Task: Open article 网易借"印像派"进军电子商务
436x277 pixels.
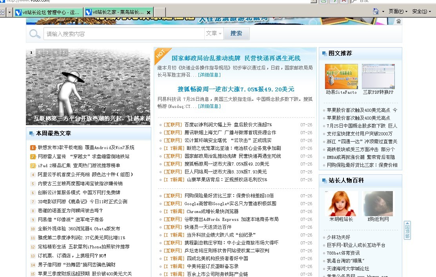Action: pos(71,220)
